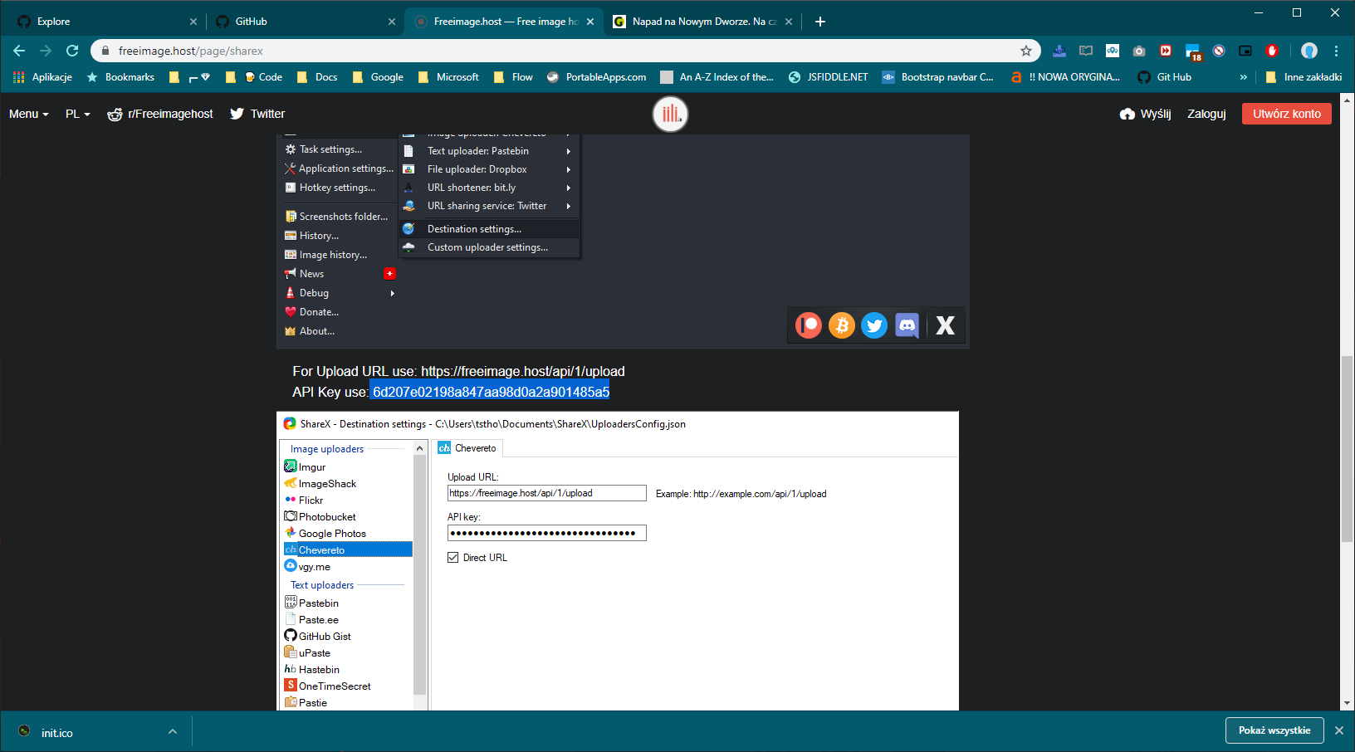Click the highlighted API key text
Viewport: 1355px width, 752px height.
tap(491, 392)
